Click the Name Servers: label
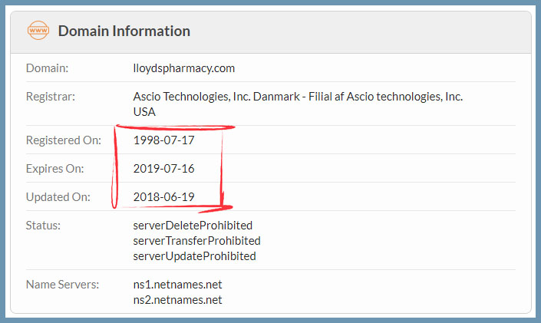Image resolution: width=541 pixels, height=323 pixels. point(62,285)
